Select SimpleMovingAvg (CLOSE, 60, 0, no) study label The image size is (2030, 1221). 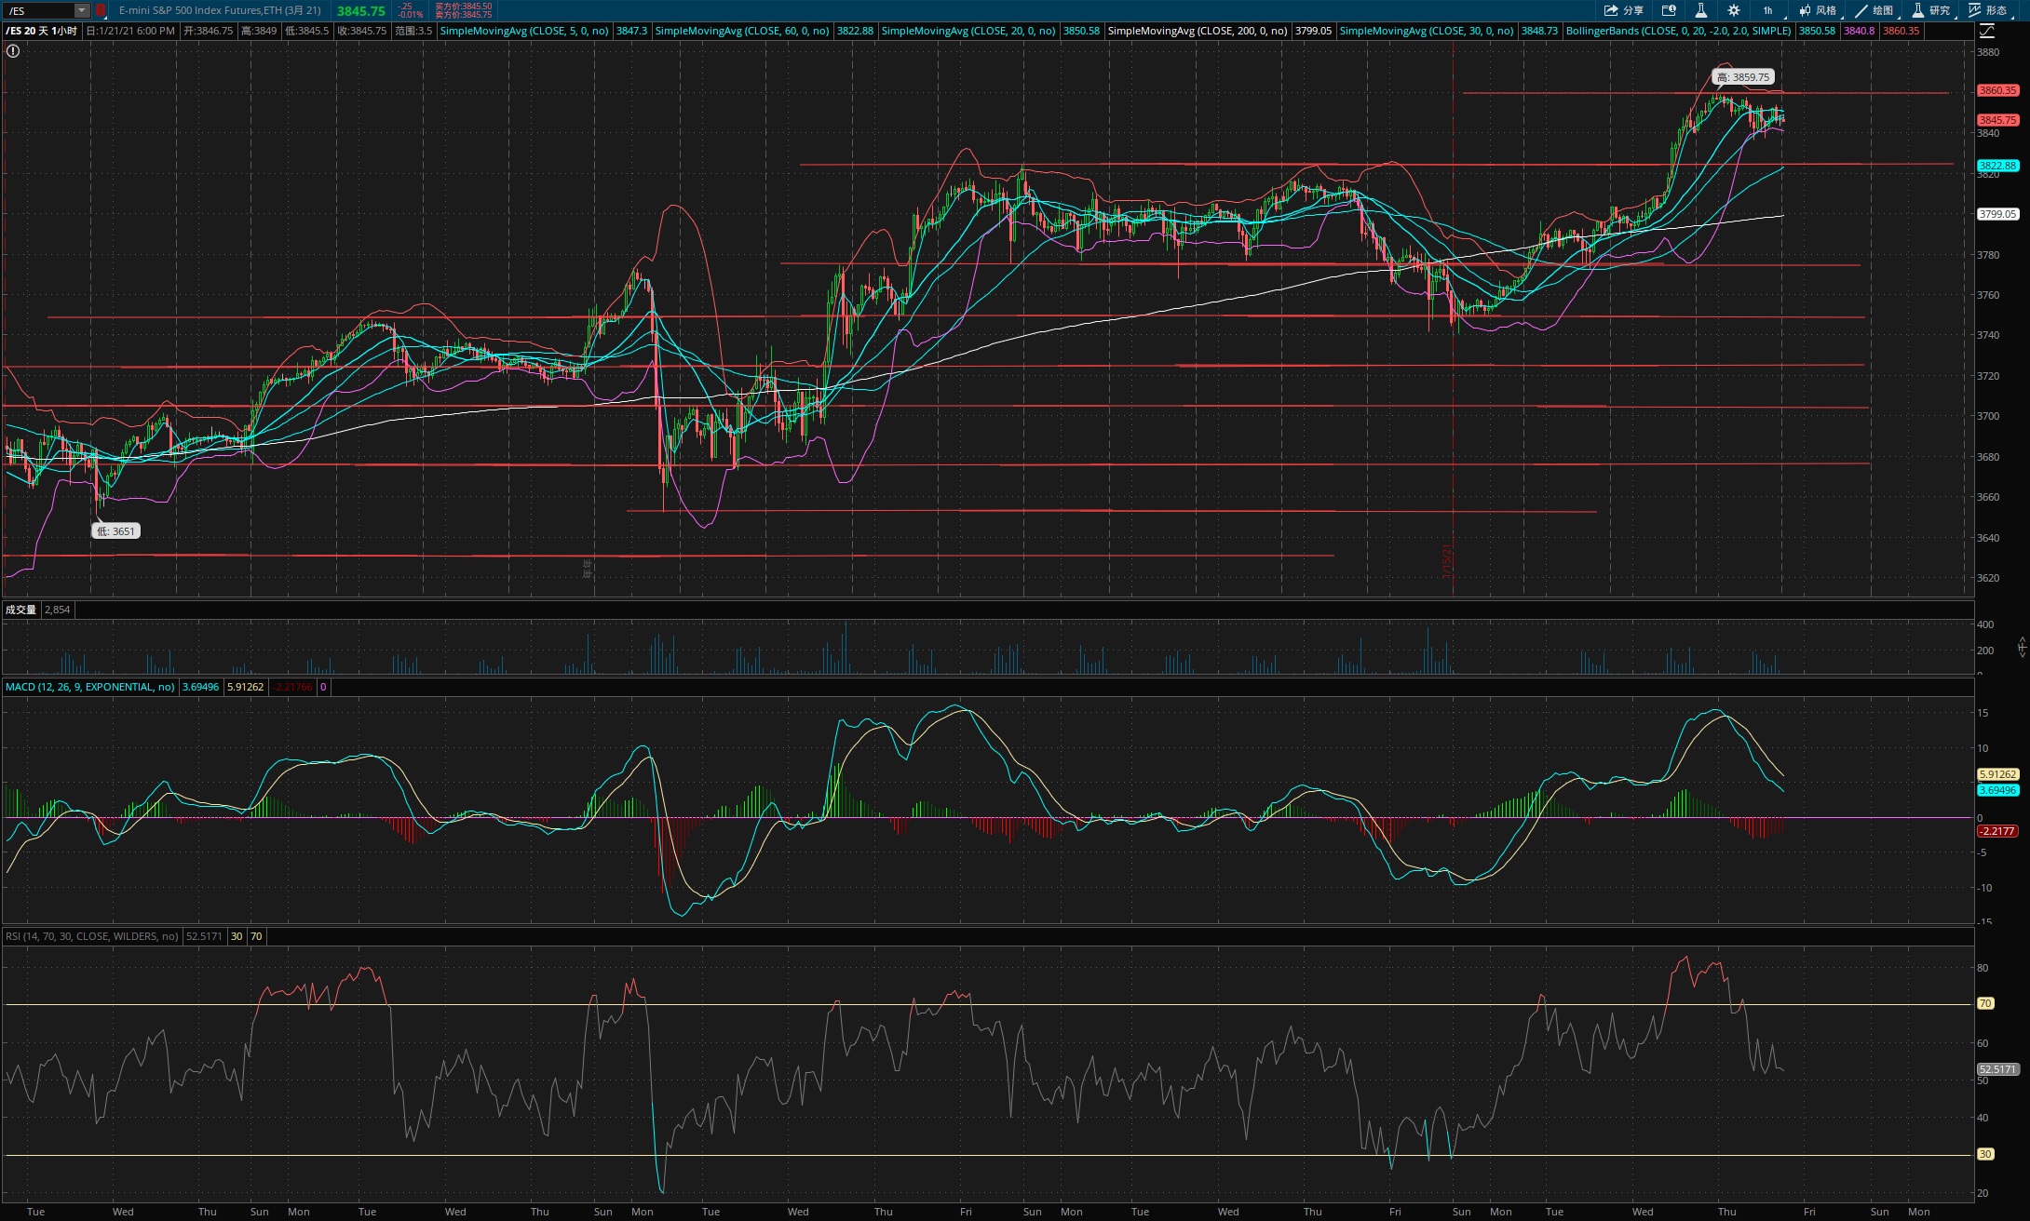coord(742,31)
